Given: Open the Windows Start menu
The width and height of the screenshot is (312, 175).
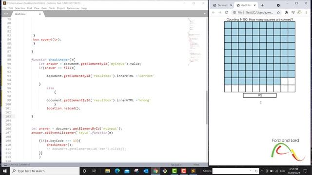Looking at the screenshot, I should 5,171.
